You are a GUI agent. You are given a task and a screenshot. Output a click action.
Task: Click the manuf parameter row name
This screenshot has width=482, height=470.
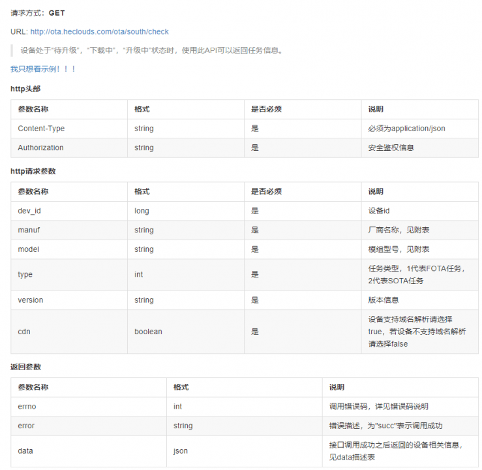[29, 230]
